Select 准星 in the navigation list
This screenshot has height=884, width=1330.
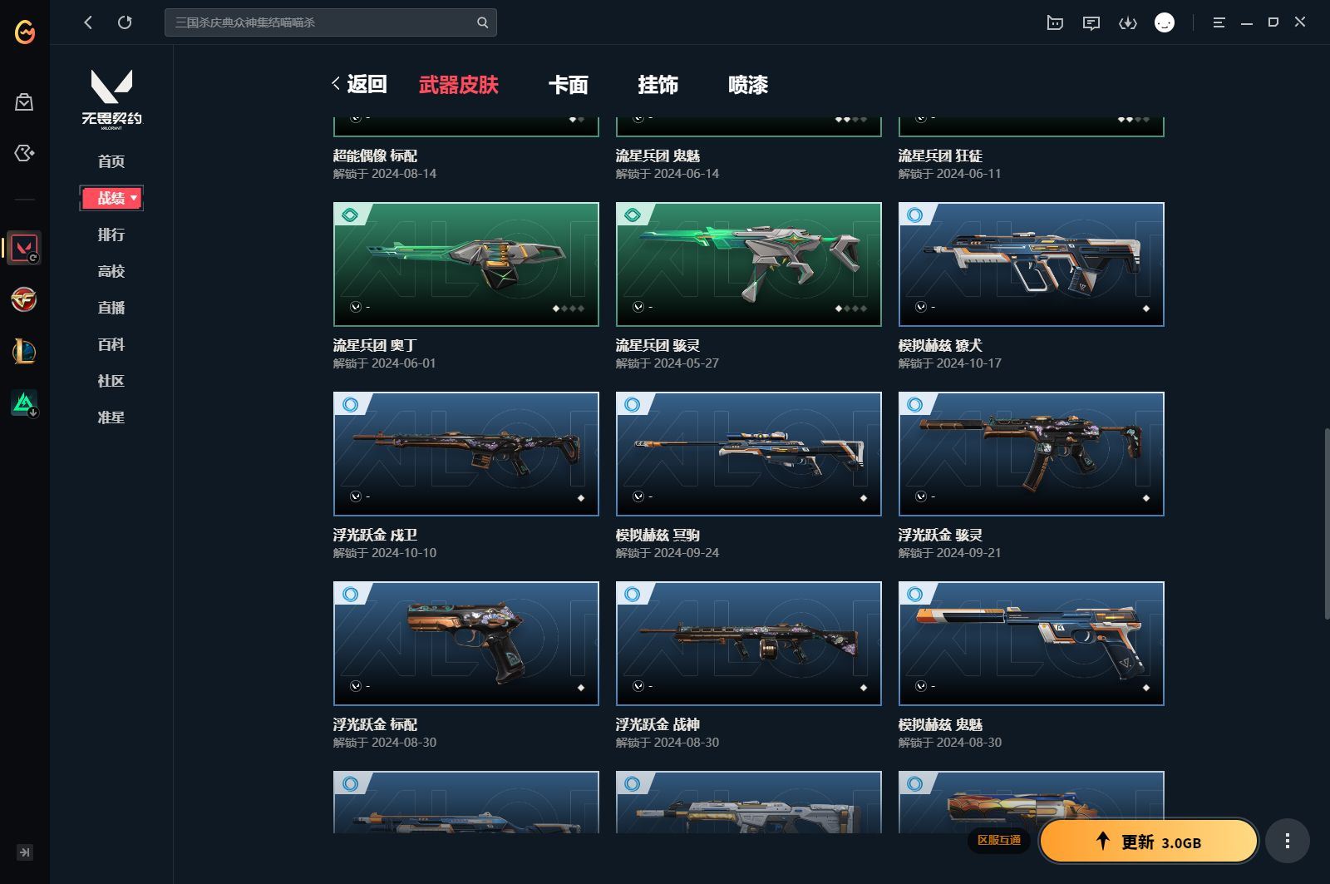coord(111,417)
